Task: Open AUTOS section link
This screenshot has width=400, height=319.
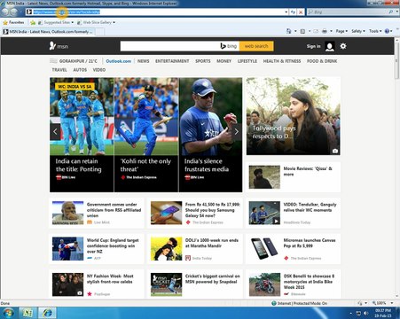Action: [80, 70]
